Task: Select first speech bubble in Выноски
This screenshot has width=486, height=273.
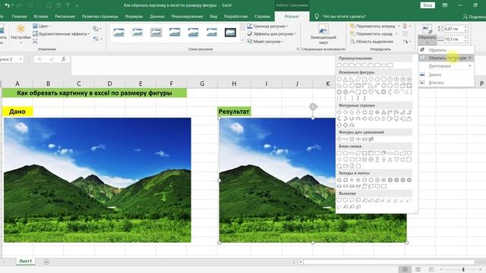Action: click(339, 200)
